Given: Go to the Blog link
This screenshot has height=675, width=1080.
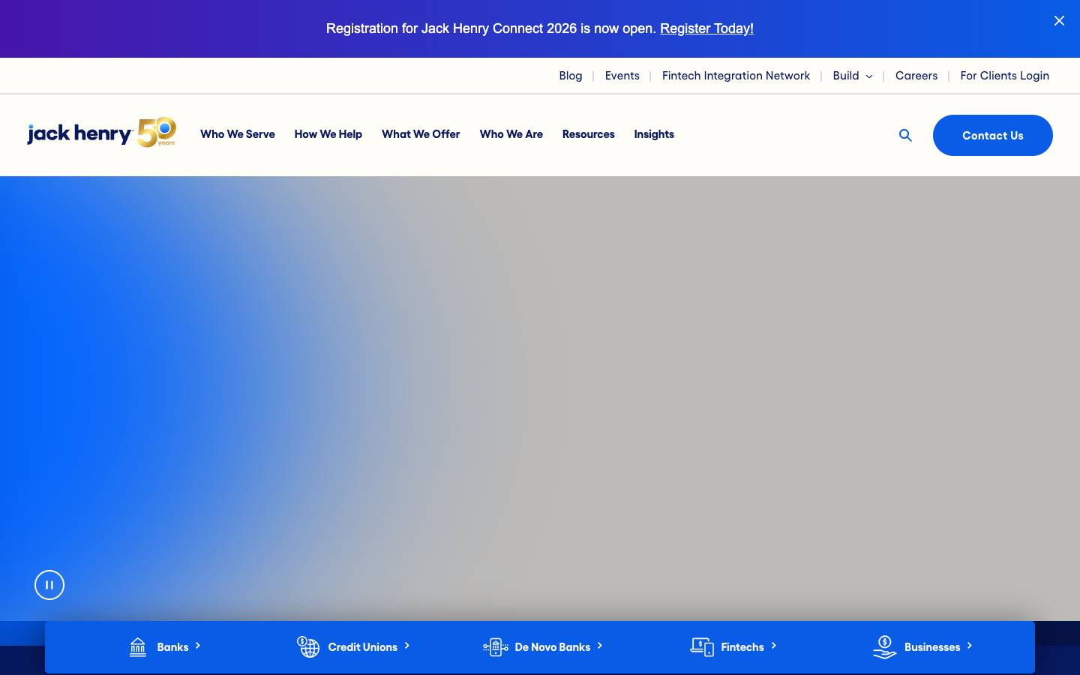Looking at the screenshot, I should [571, 76].
